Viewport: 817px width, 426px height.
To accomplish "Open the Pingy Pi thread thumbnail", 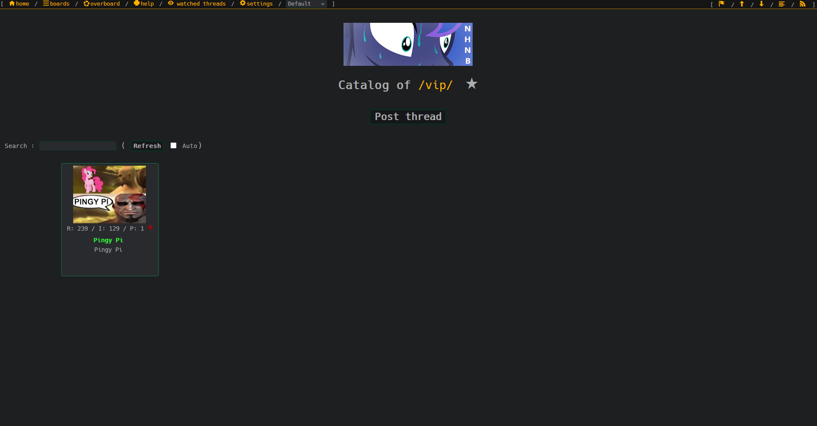I will point(109,194).
